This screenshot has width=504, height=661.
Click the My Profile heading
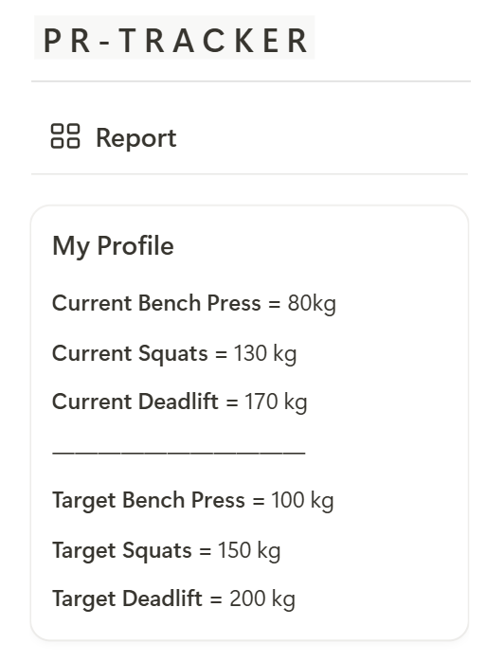113,246
